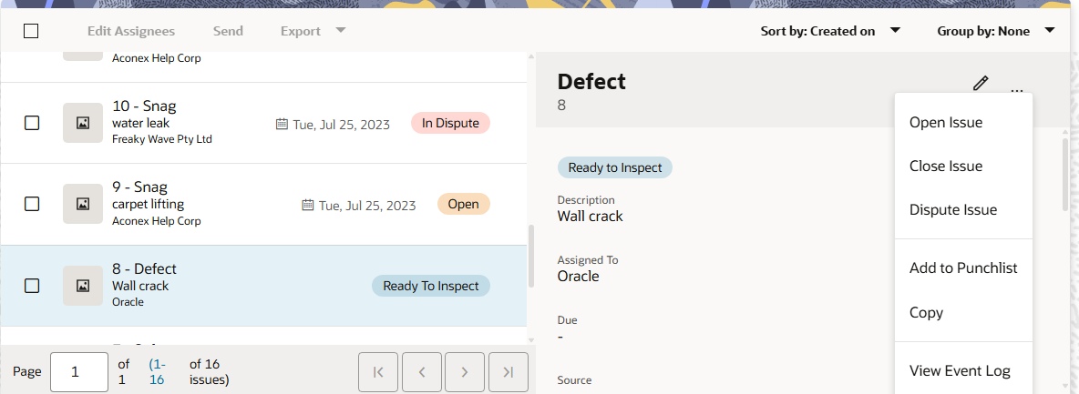Viewport: 1079px width, 394px height.
Task: Select checkbox for 10 - Snag issue
Action: pos(32,123)
